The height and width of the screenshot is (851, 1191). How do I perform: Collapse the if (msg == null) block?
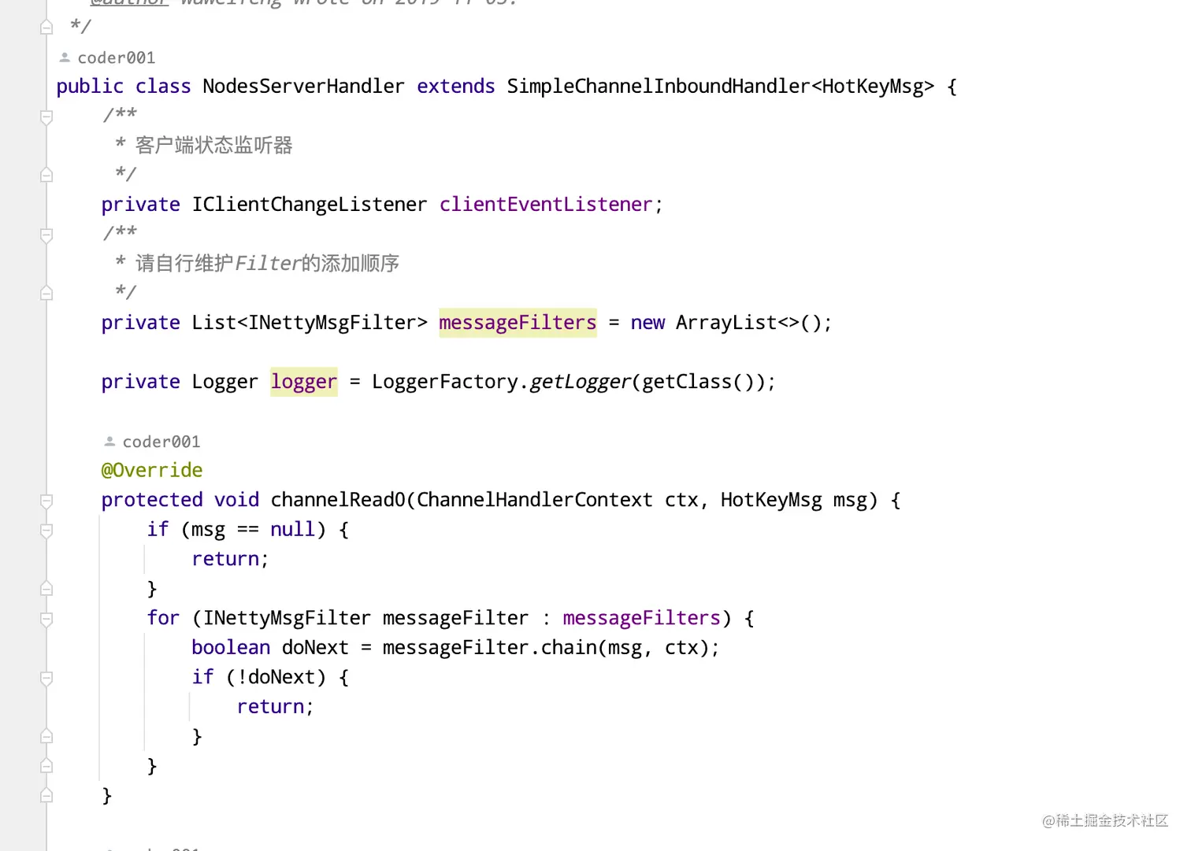(46, 531)
